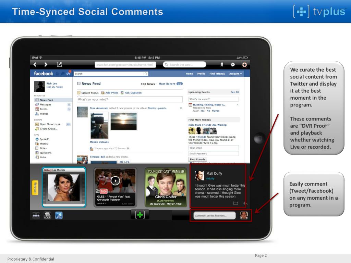Dismiss the Gina Ammirato post

pos(181,108)
